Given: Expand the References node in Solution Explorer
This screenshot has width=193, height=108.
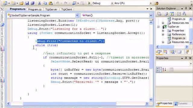Looking at the screenshot, I should tap(163, 34).
